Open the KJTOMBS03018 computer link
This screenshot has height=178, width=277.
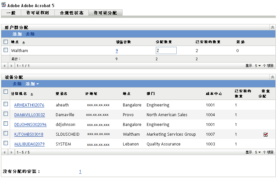pyautogui.click(x=29, y=134)
